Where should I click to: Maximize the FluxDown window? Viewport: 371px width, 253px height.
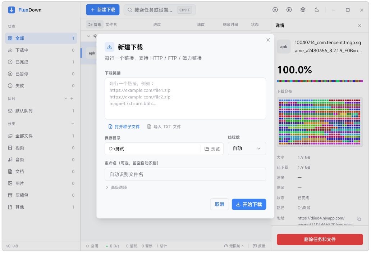348,10
